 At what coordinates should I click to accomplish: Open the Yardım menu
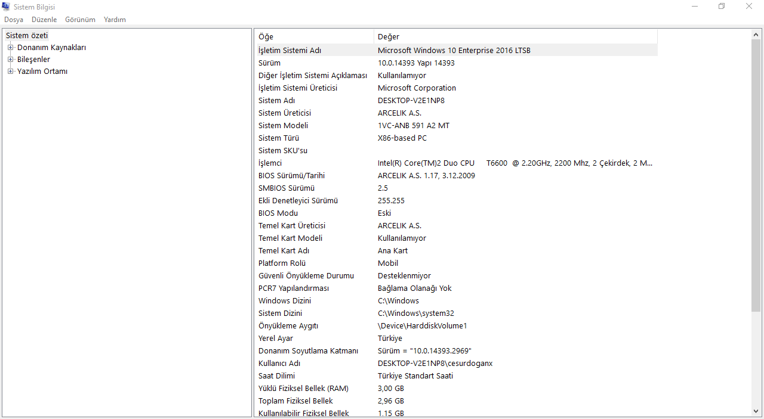115,20
